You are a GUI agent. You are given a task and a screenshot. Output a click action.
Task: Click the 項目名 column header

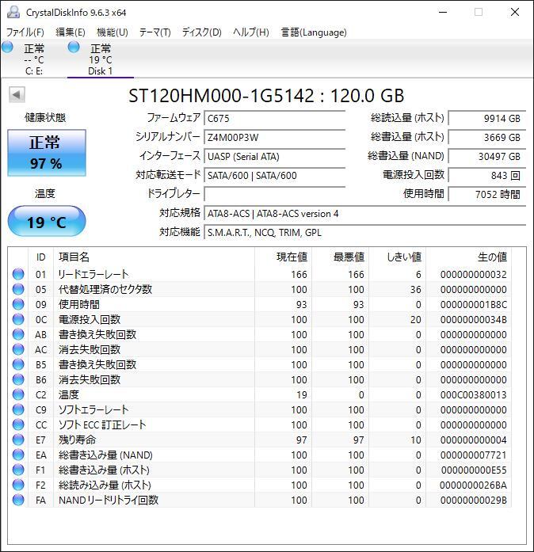[154, 257]
